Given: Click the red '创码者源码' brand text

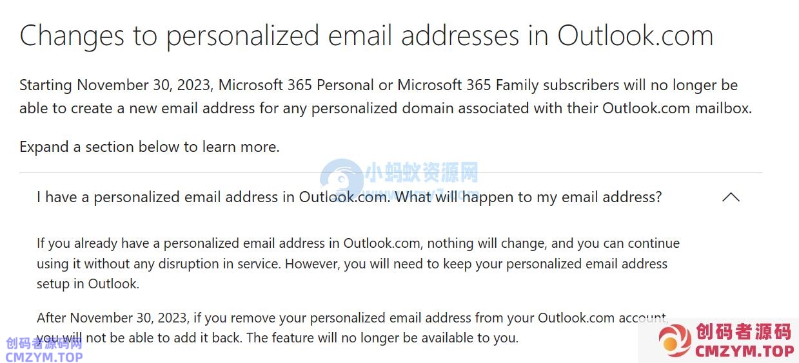Looking at the screenshot, I should tap(744, 332).
